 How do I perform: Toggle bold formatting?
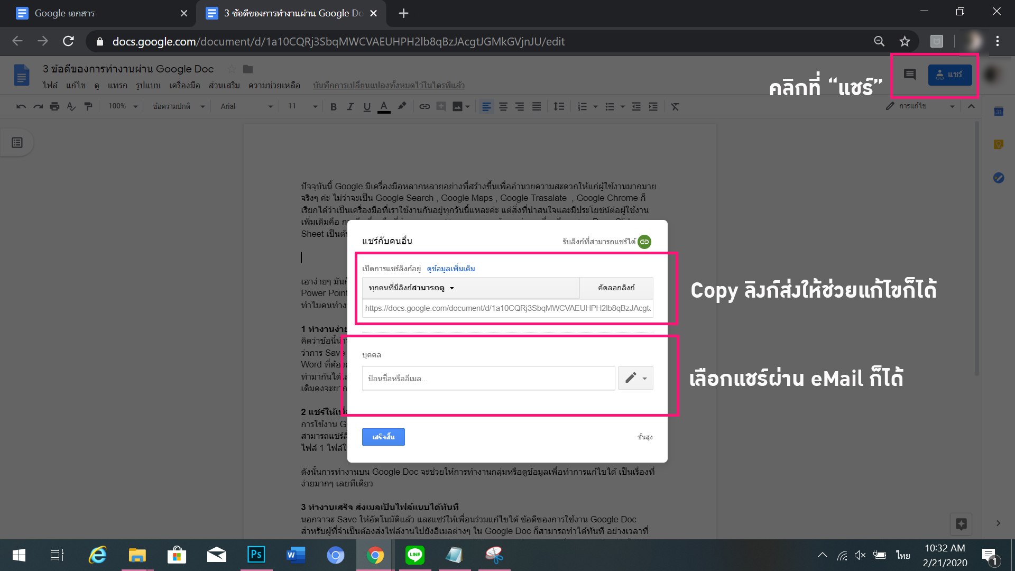pyautogui.click(x=333, y=106)
